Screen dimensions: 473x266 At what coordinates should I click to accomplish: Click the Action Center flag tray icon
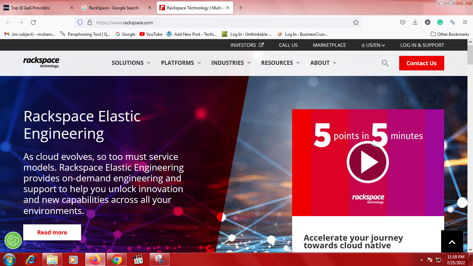pos(430,260)
